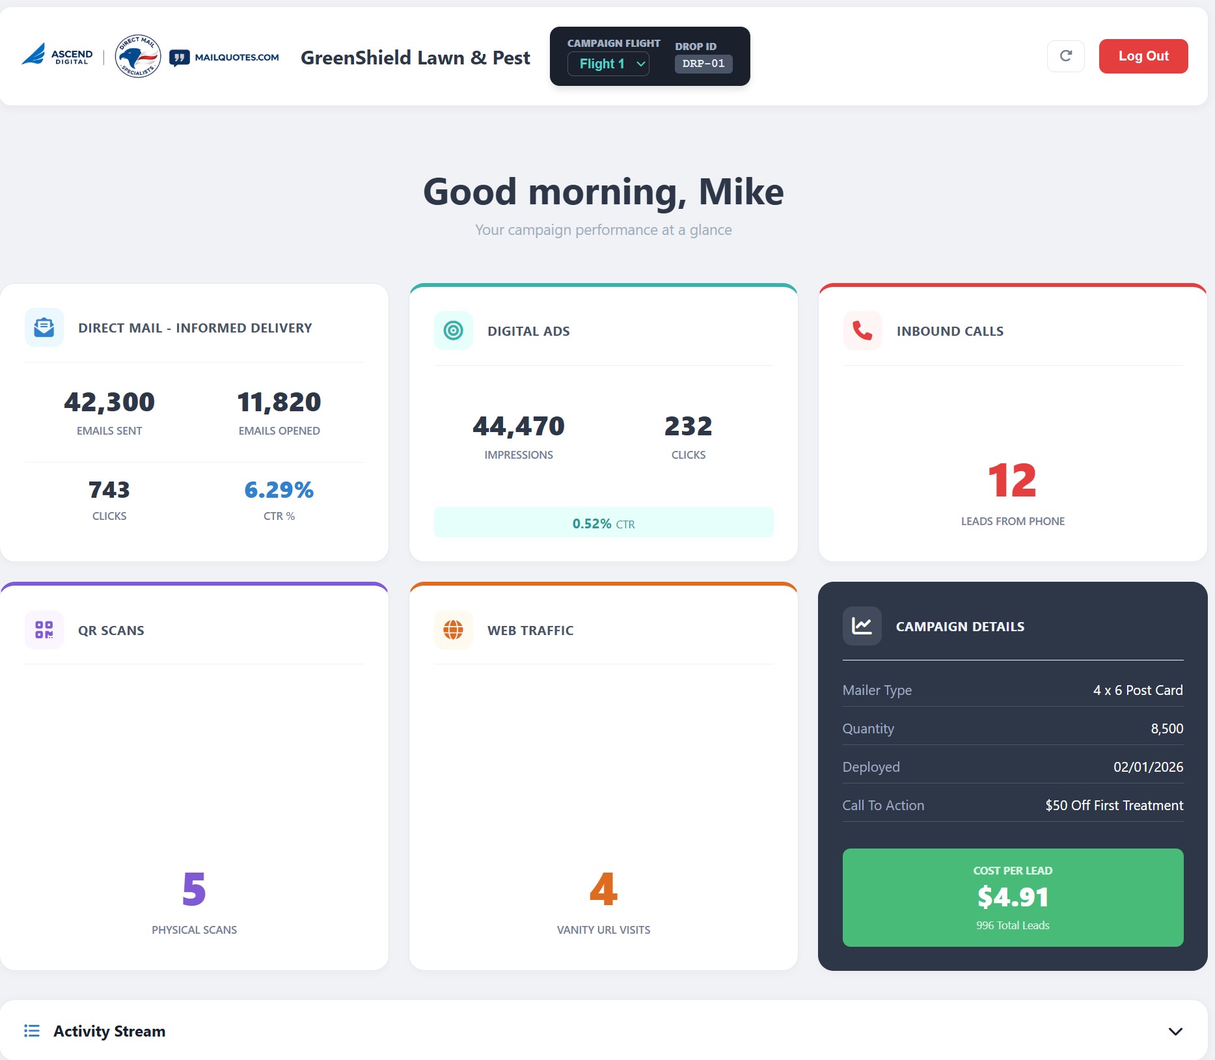
Task: Select the Ascend Digital logo
Action: (57, 56)
